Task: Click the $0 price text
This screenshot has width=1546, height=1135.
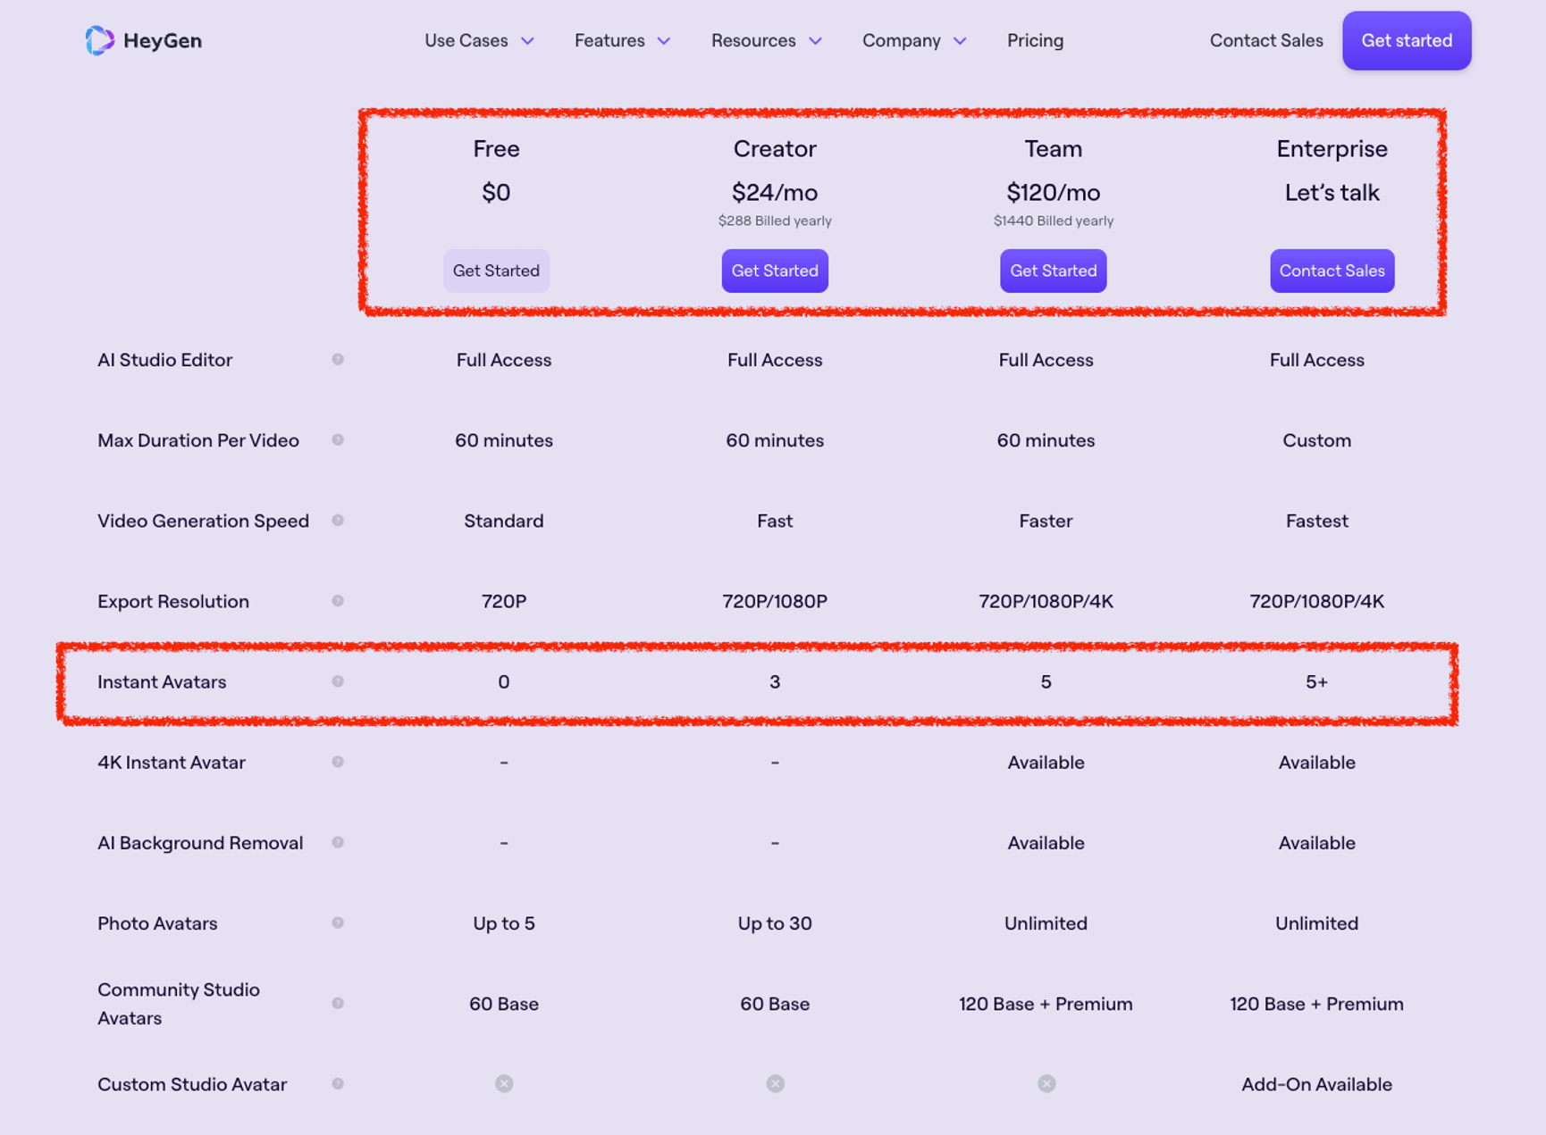Action: click(496, 192)
